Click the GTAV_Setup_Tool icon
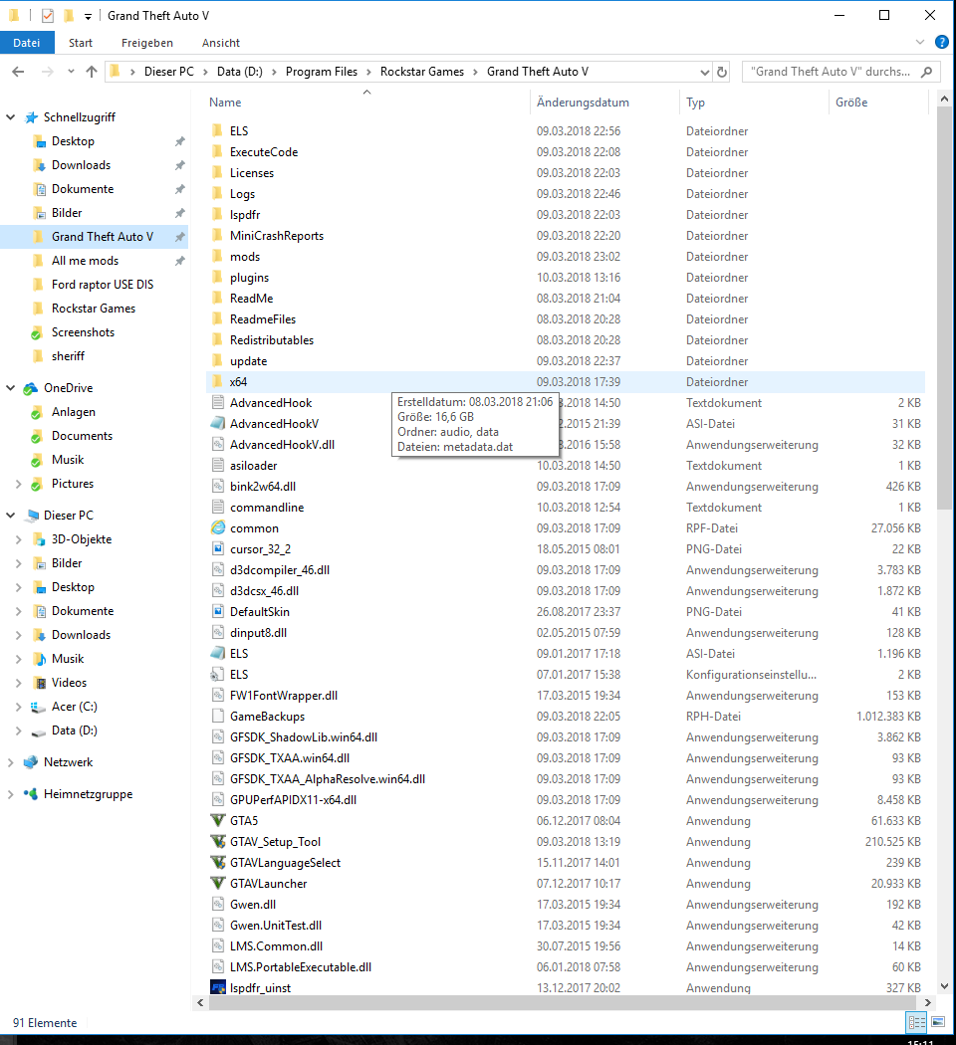The image size is (956, 1045). click(218, 841)
